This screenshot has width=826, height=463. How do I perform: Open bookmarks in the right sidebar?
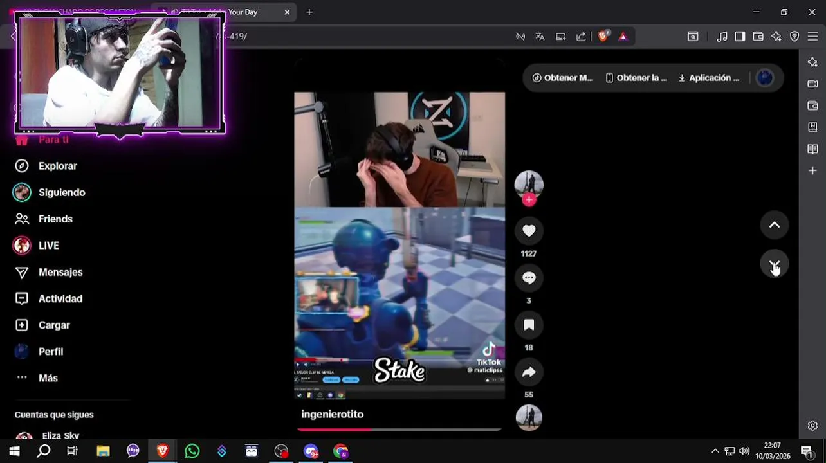tap(812, 127)
